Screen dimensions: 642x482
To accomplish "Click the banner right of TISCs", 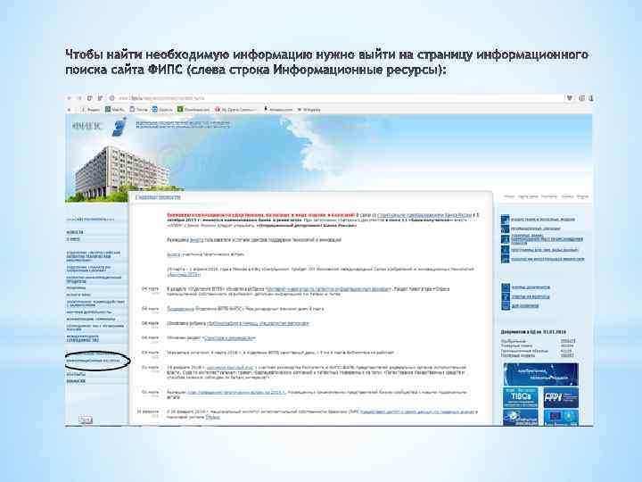I will (x=561, y=397).
